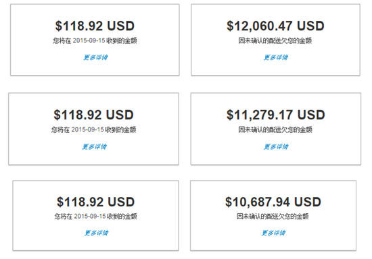The image size is (372, 259).
Task: Click description text below $10,687.94 USD
Action: point(273,217)
